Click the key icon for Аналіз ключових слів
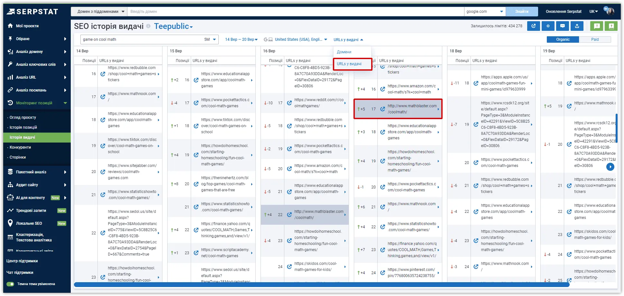The height and width of the screenshot is (296, 624). [x=10, y=64]
